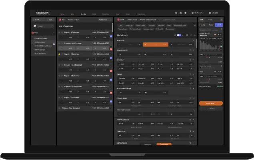
Task: Collapse the Money Line section
Action: [x=193, y=40]
